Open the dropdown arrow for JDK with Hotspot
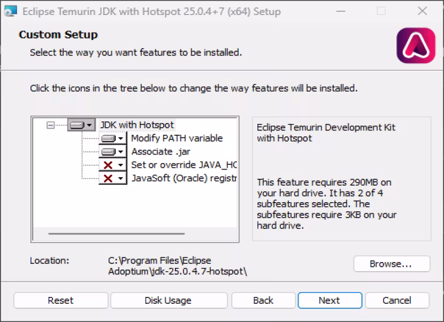444x322 pixels. coord(89,125)
